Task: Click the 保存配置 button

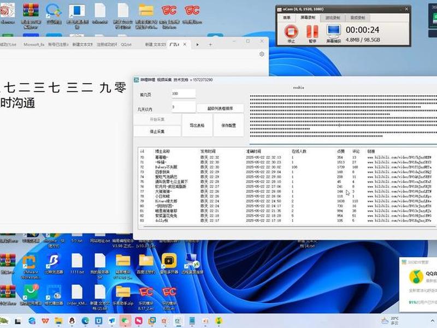Action: pos(228,126)
